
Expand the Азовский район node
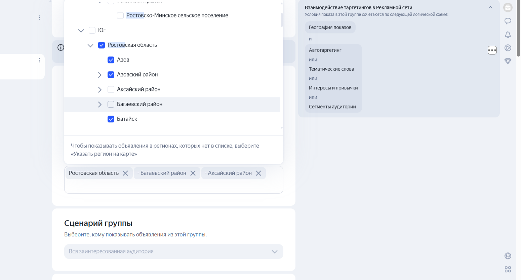[x=99, y=75]
